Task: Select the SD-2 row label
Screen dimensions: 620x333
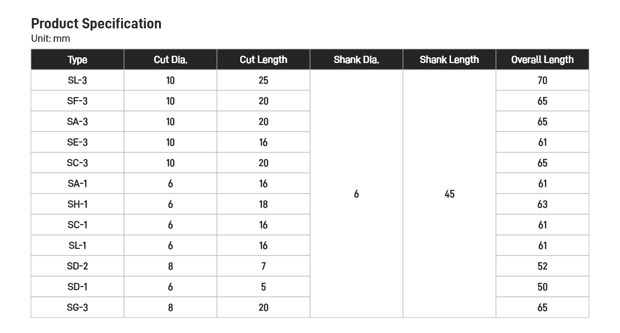Action: click(78, 266)
